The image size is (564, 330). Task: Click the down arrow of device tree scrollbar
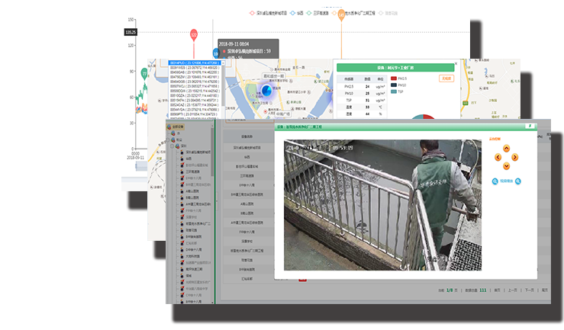[213, 303]
